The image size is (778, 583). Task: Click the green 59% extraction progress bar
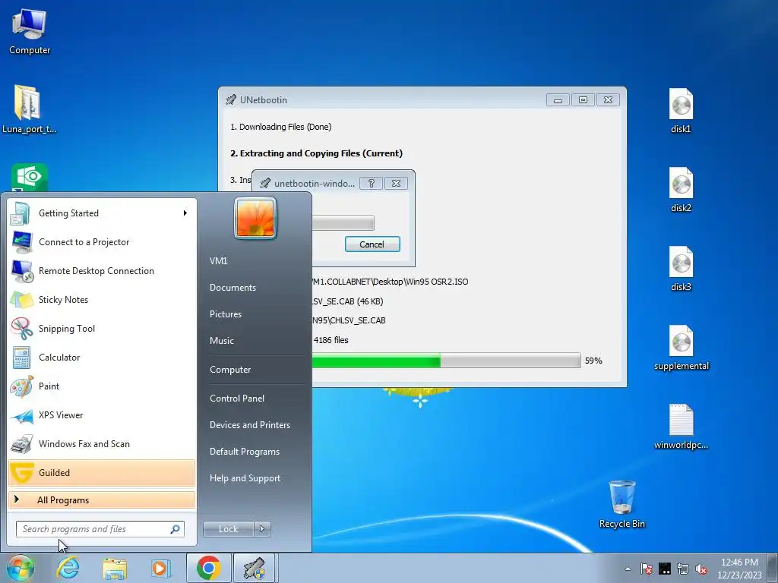click(x=445, y=361)
